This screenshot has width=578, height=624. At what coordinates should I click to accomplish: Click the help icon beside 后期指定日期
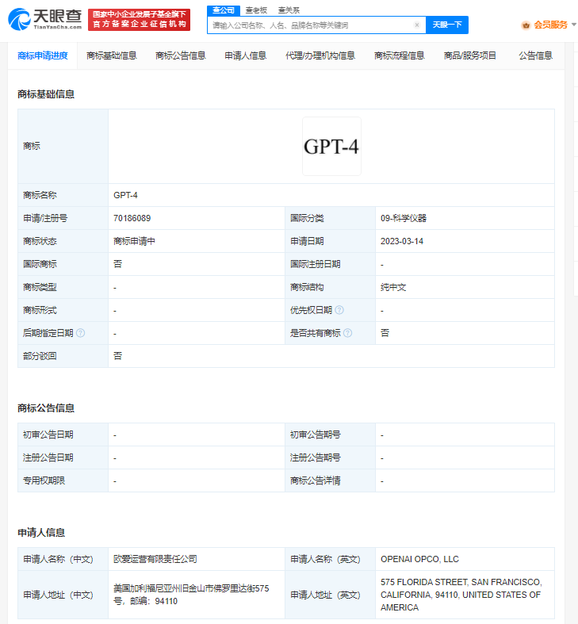[80, 333]
